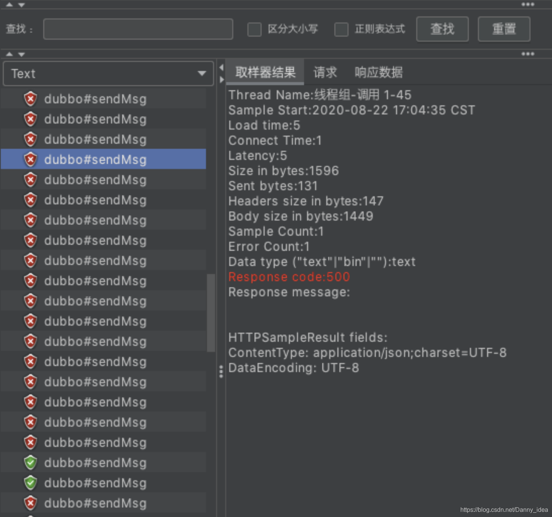Viewport: 552px width, 517px height.
Task: Click the Response message: line
Action: coord(289,292)
